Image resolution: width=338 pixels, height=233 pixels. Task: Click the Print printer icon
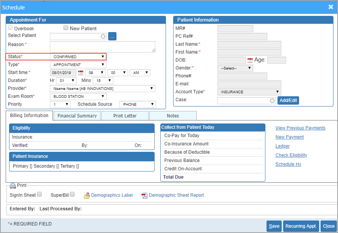[x=13, y=185]
